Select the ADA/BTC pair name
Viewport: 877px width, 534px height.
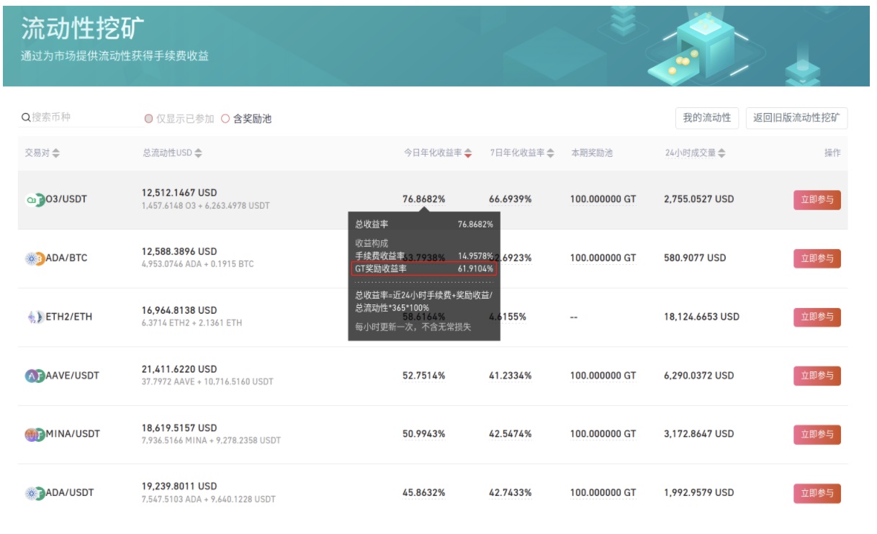click(67, 258)
